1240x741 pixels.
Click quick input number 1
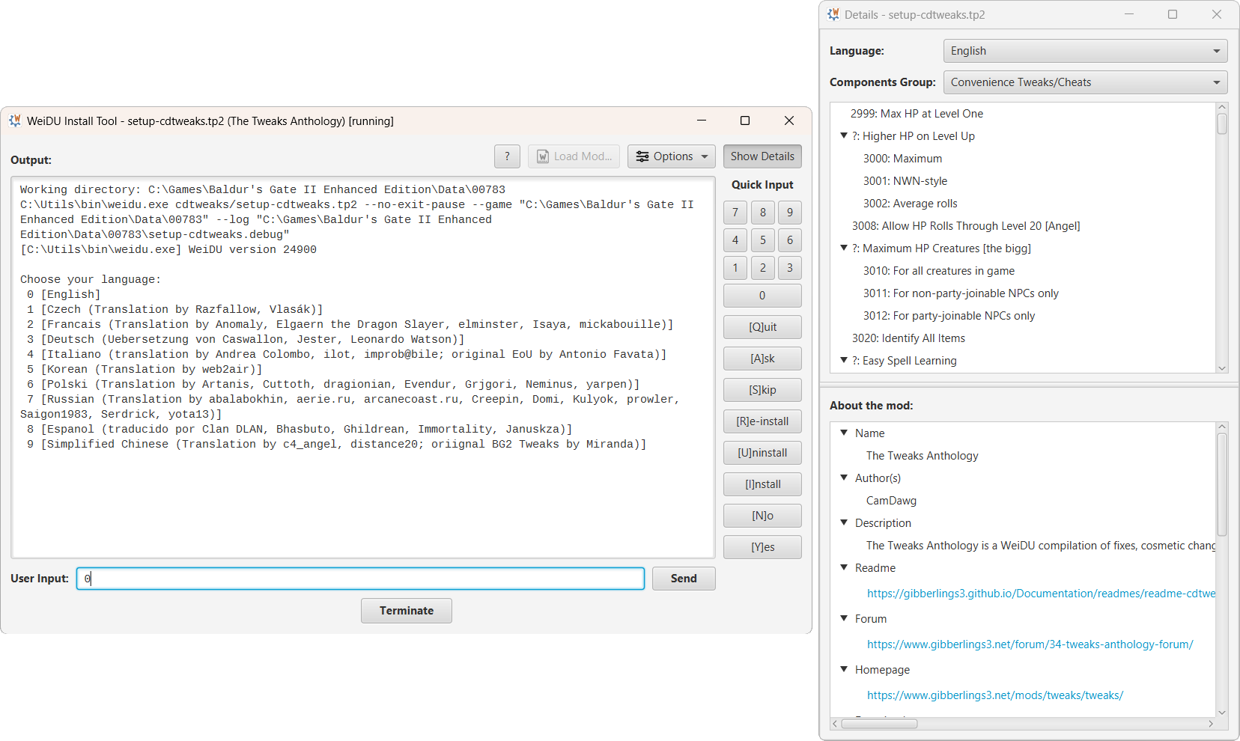pos(735,268)
